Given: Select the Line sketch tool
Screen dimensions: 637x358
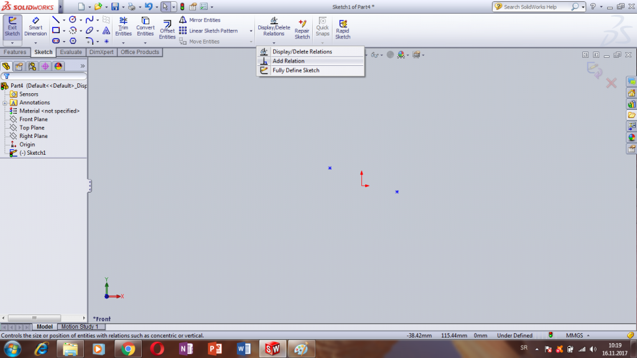Looking at the screenshot, I should click(x=56, y=19).
